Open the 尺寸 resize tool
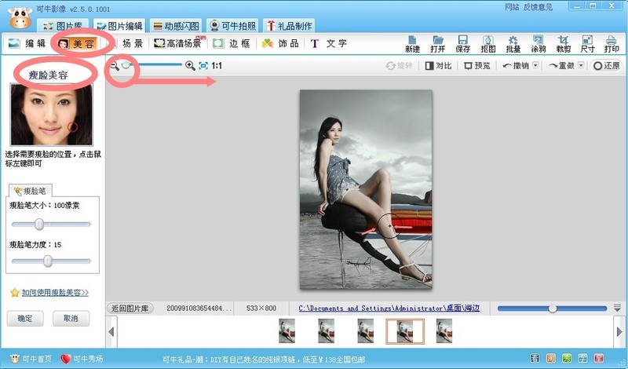Screen dimensions: 628x369 [x=587, y=44]
